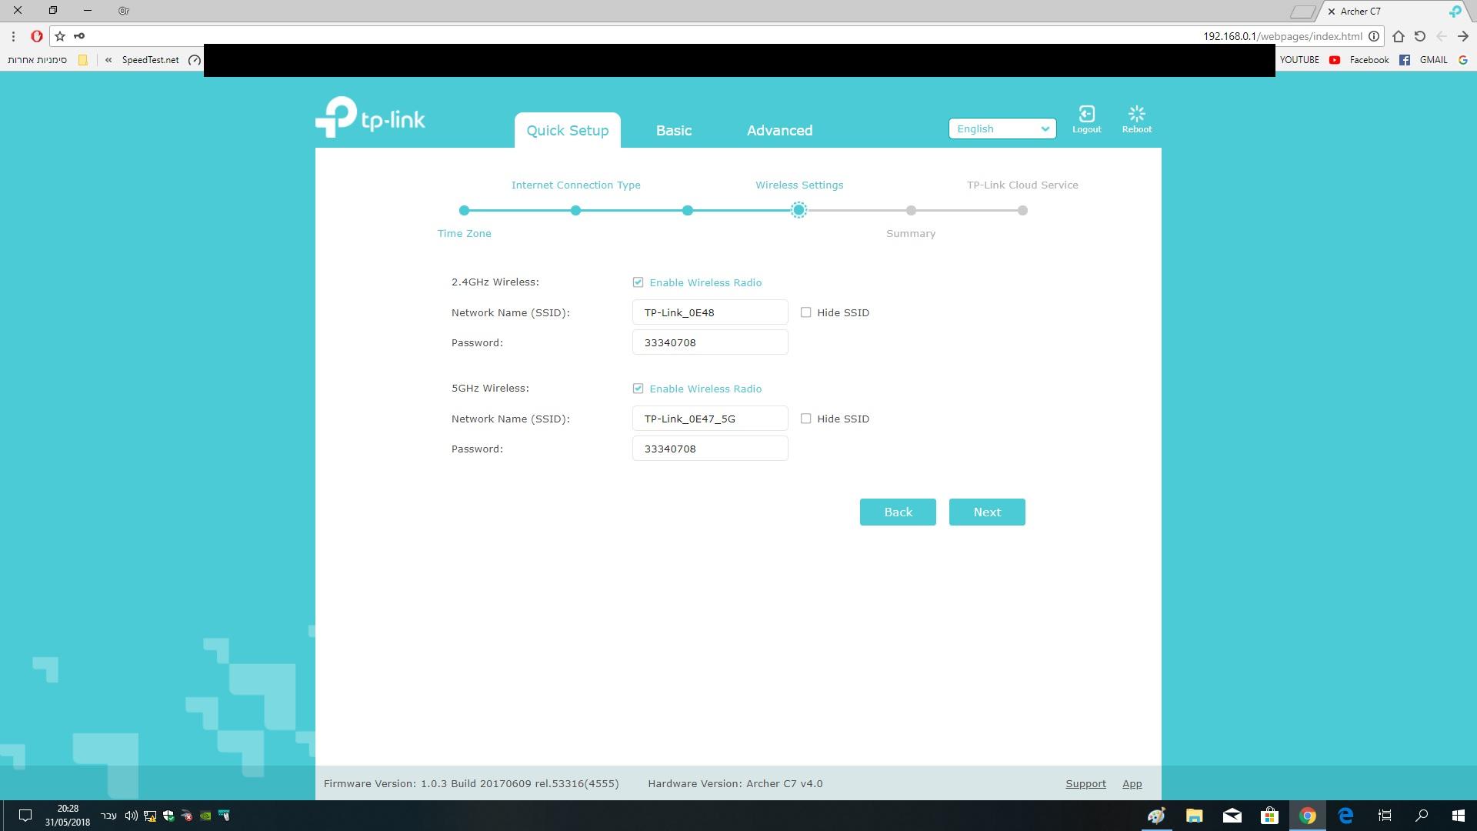Click the 5GHz Password field
This screenshot has height=831, width=1477.
[x=710, y=449]
